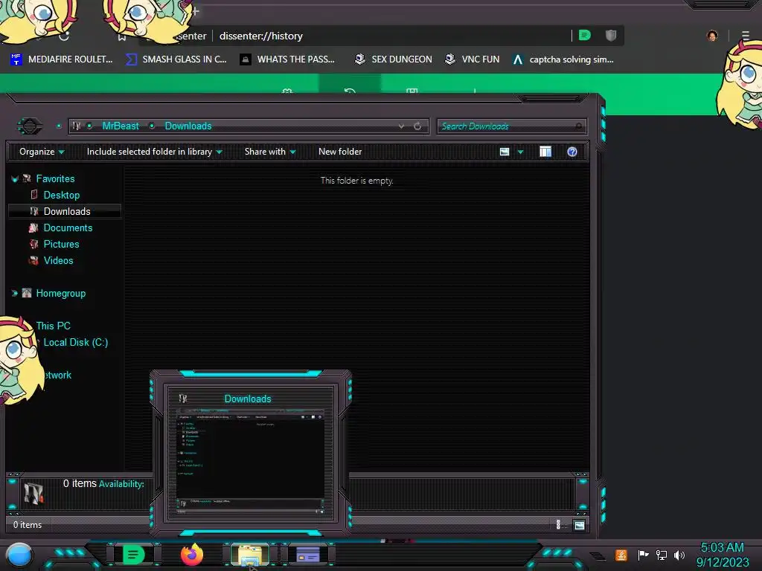Expand the arrow before MrBeast in breadcrumb
The image size is (762, 571).
89,126
